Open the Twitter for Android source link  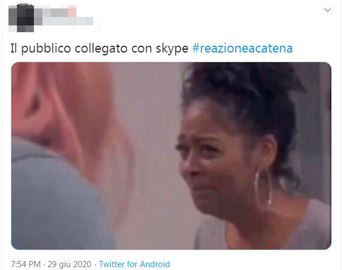[135, 264]
